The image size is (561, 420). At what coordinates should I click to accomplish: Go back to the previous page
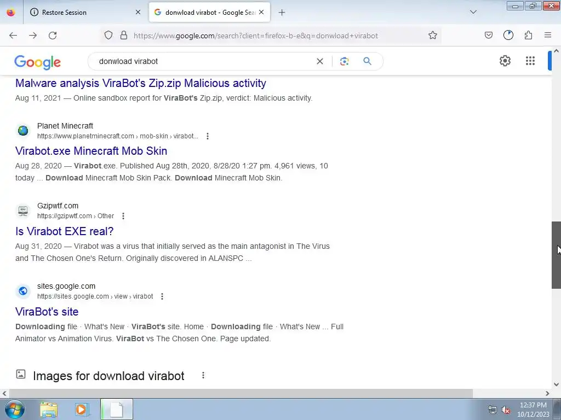13,36
